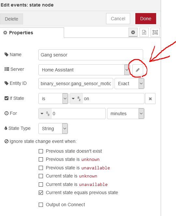
Task: Open node appearance icon
Action: point(155,32)
